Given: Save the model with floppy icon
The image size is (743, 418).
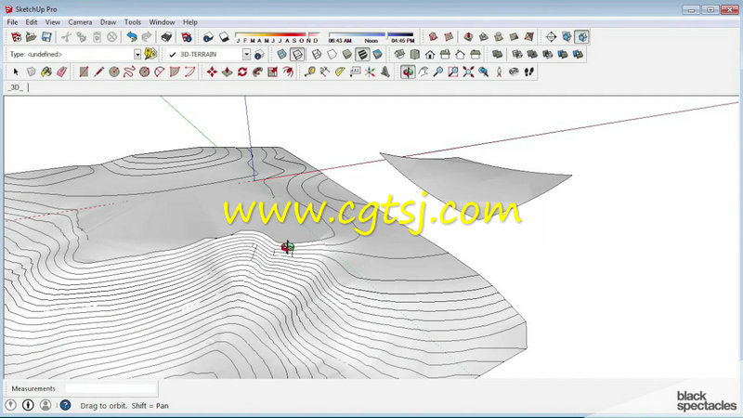Looking at the screenshot, I should click(46, 36).
